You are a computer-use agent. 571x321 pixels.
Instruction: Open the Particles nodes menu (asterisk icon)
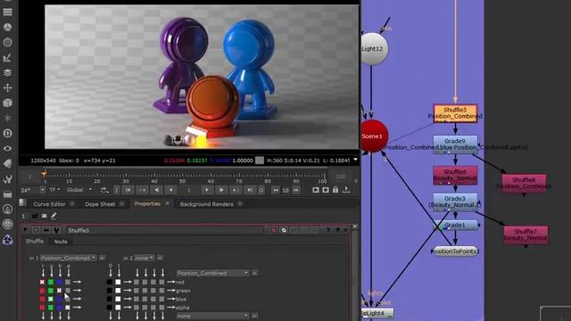7,118
